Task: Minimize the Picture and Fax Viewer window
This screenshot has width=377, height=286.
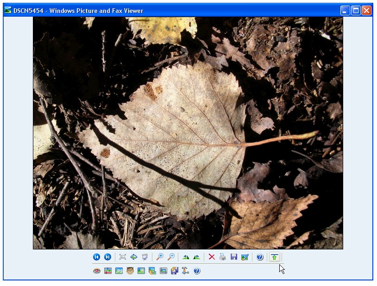Action: click(345, 11)
